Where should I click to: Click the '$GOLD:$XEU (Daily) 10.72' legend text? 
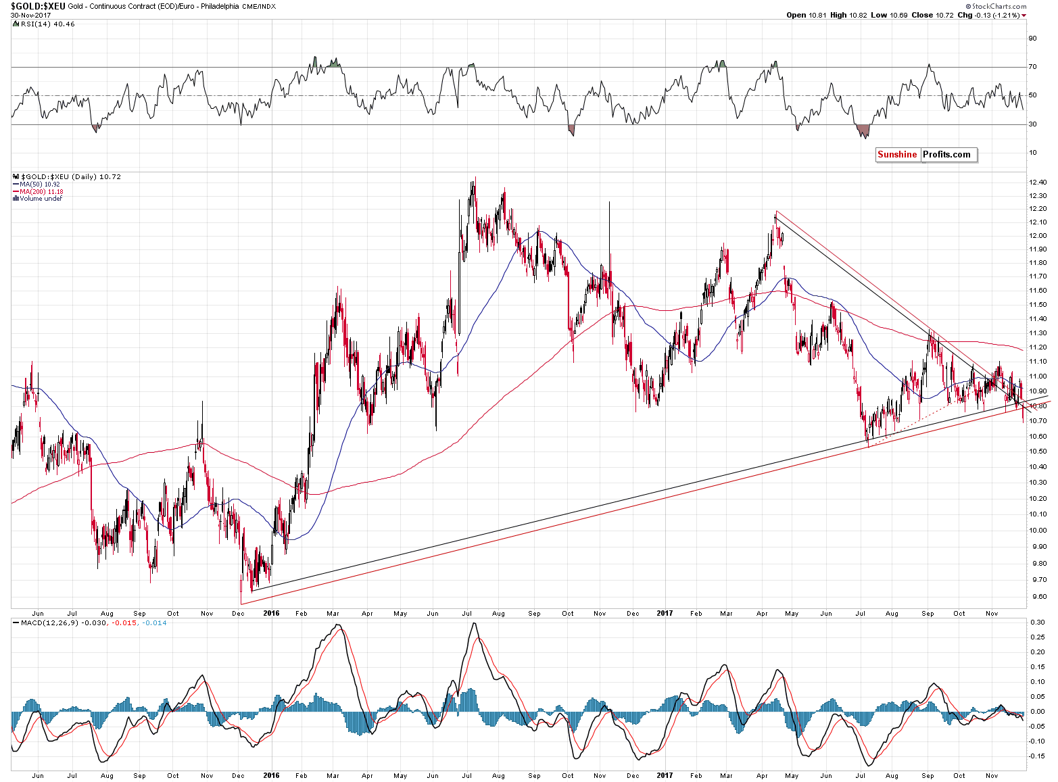70,176
